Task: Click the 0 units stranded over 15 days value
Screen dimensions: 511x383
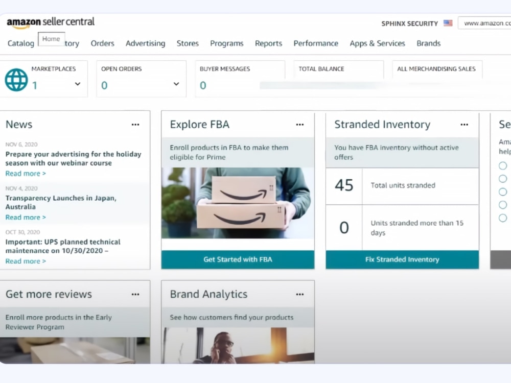Action: click(x=344, y=227)
